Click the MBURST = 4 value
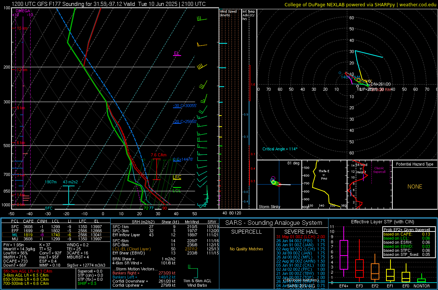 (x=78, y=257)
